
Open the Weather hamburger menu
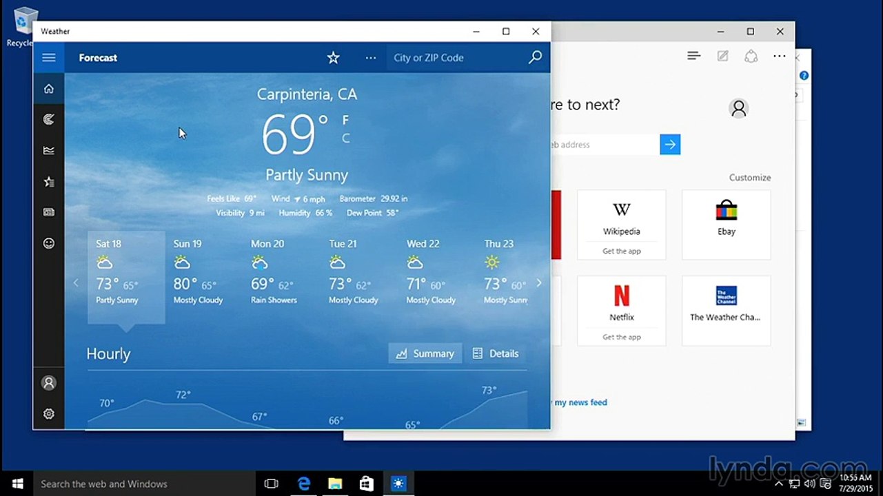pos(48,58)
